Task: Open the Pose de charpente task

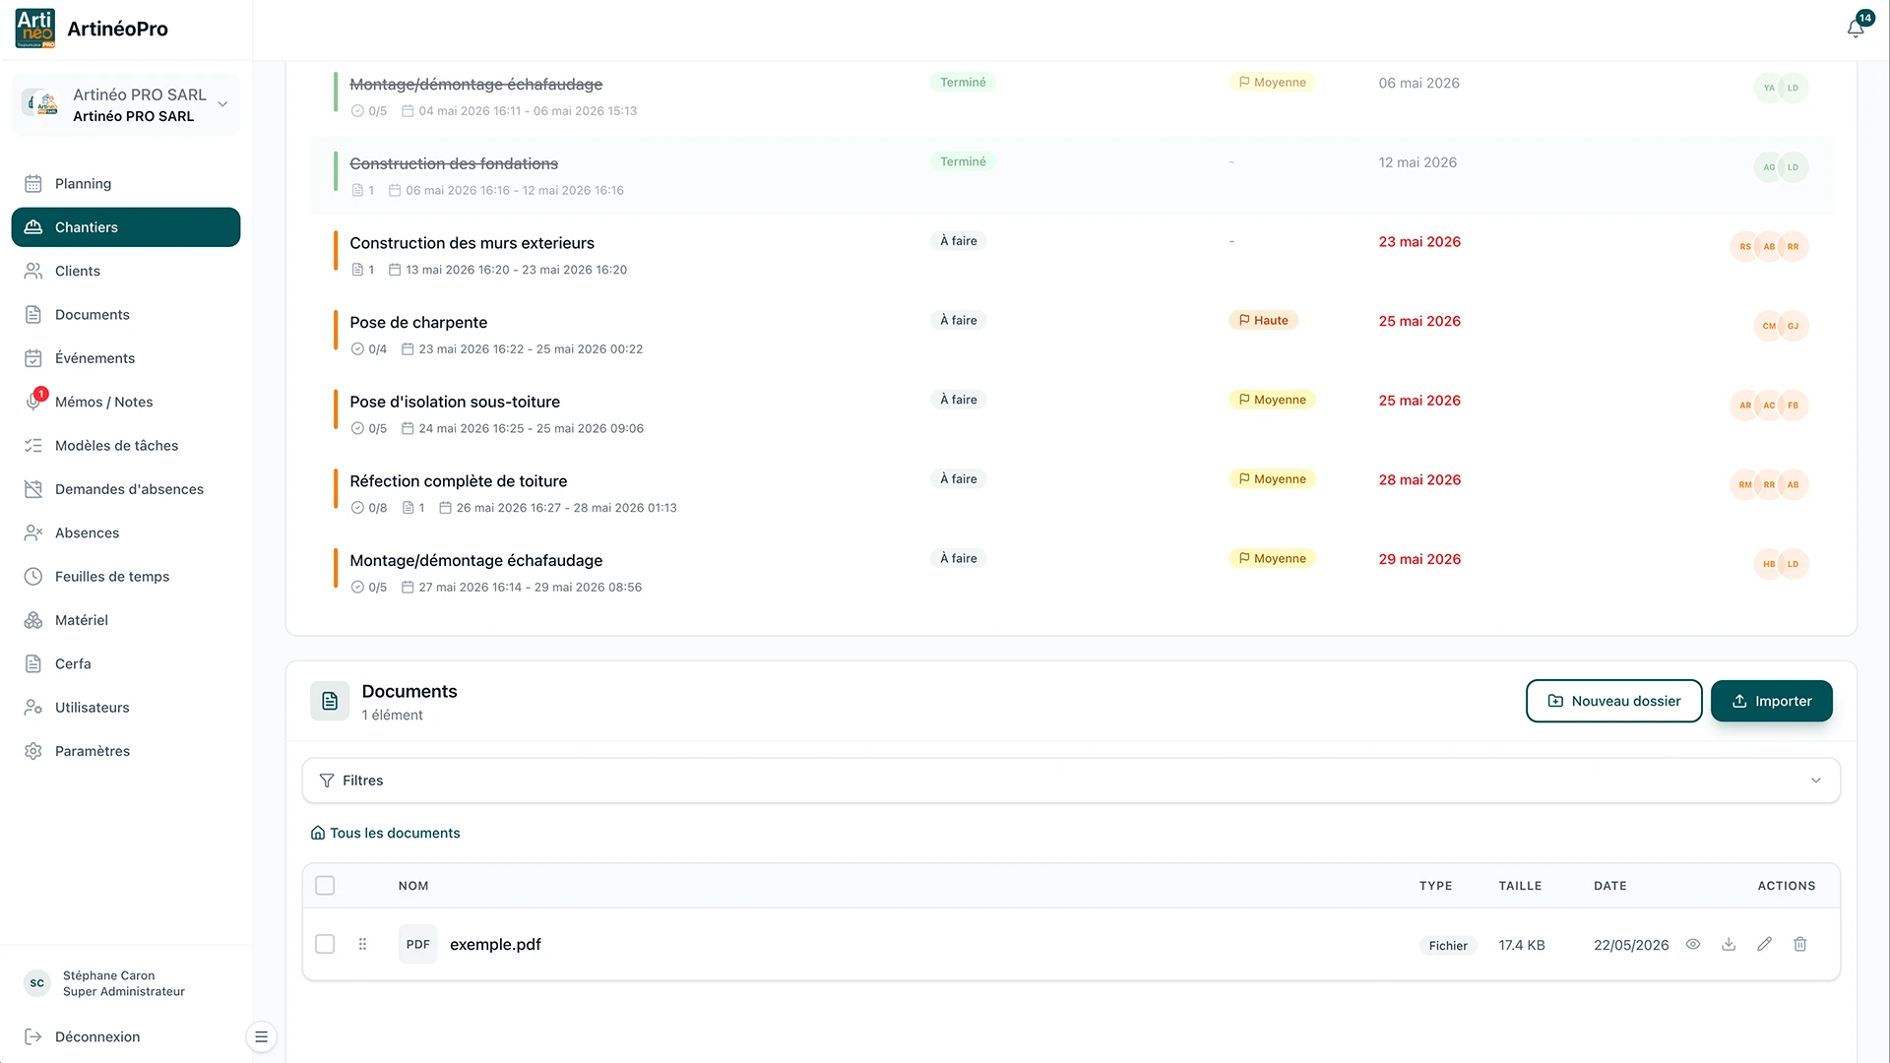Action: pyautogui.click(x=418, y=322)
